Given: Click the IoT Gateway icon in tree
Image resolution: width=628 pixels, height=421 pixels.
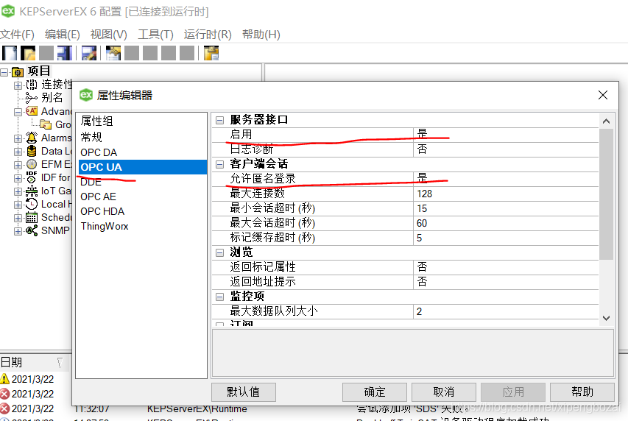Looking at the screenshot, I should coord(32,191).
